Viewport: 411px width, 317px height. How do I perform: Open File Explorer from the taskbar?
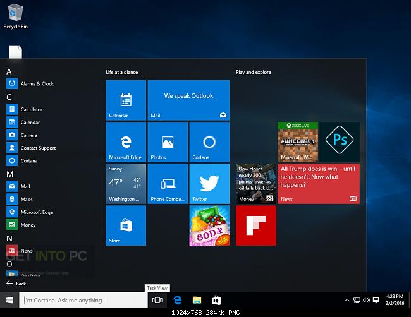point(197,300)
